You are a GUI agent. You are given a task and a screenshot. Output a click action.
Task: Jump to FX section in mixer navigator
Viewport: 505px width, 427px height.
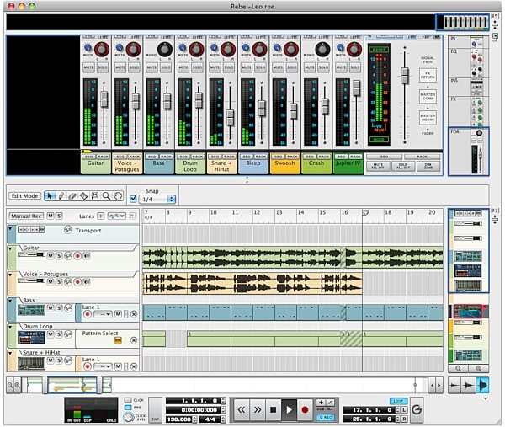tap(469, 111)
